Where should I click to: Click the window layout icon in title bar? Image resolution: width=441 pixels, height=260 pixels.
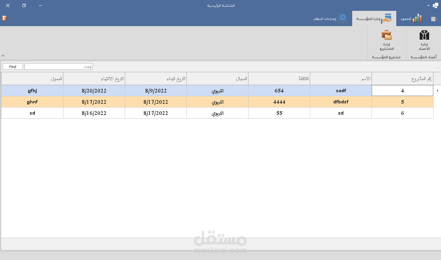tap(436, 5)
